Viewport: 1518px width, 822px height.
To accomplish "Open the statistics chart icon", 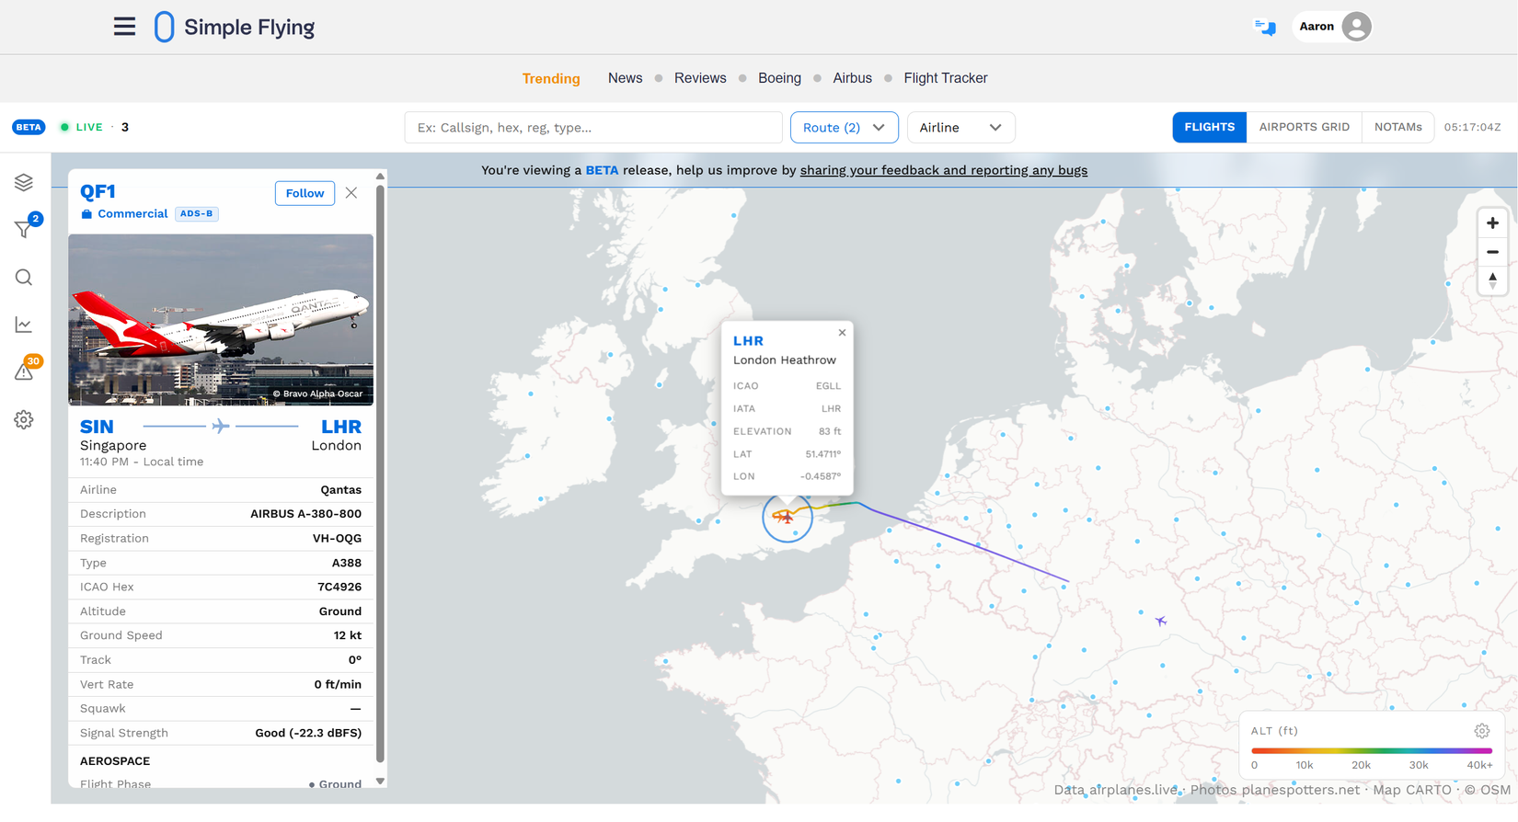I will (24, 325).
